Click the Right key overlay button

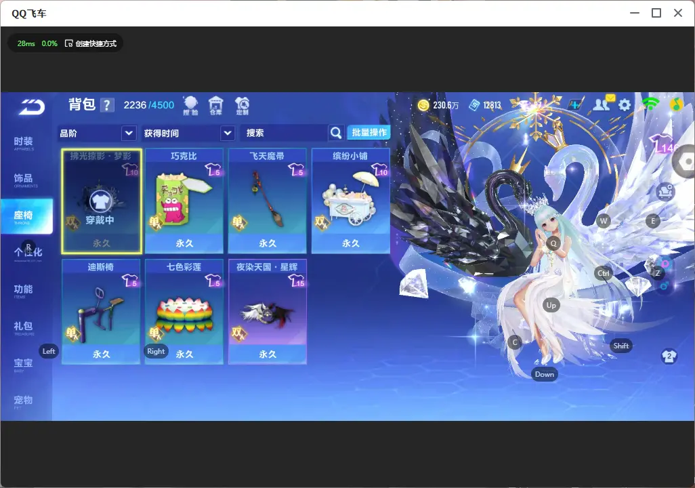156,351
